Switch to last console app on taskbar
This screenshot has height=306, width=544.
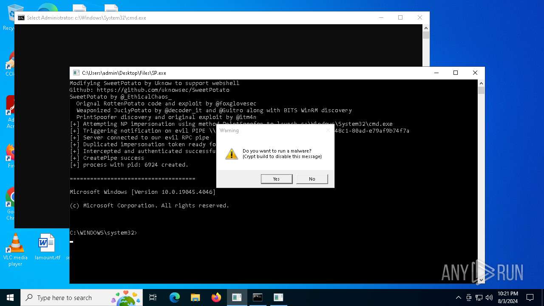(x=278, y=297)
